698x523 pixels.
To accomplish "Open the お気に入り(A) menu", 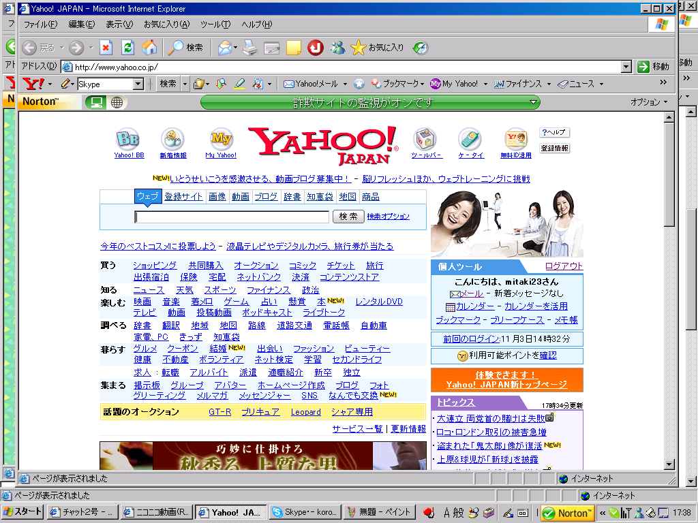I will [166, 25].
